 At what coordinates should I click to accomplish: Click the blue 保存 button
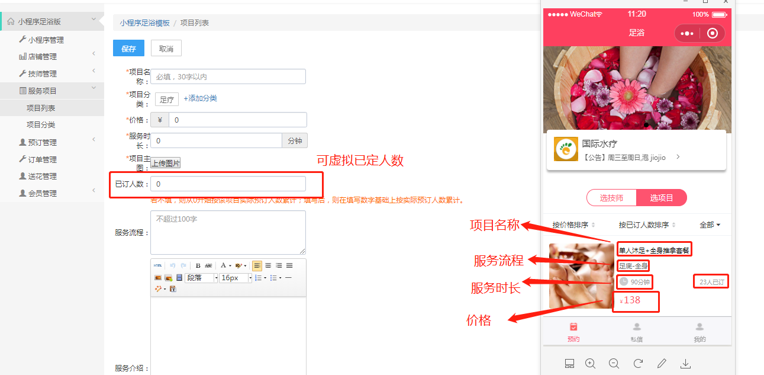pyautogui.click(x=128, y=49)
